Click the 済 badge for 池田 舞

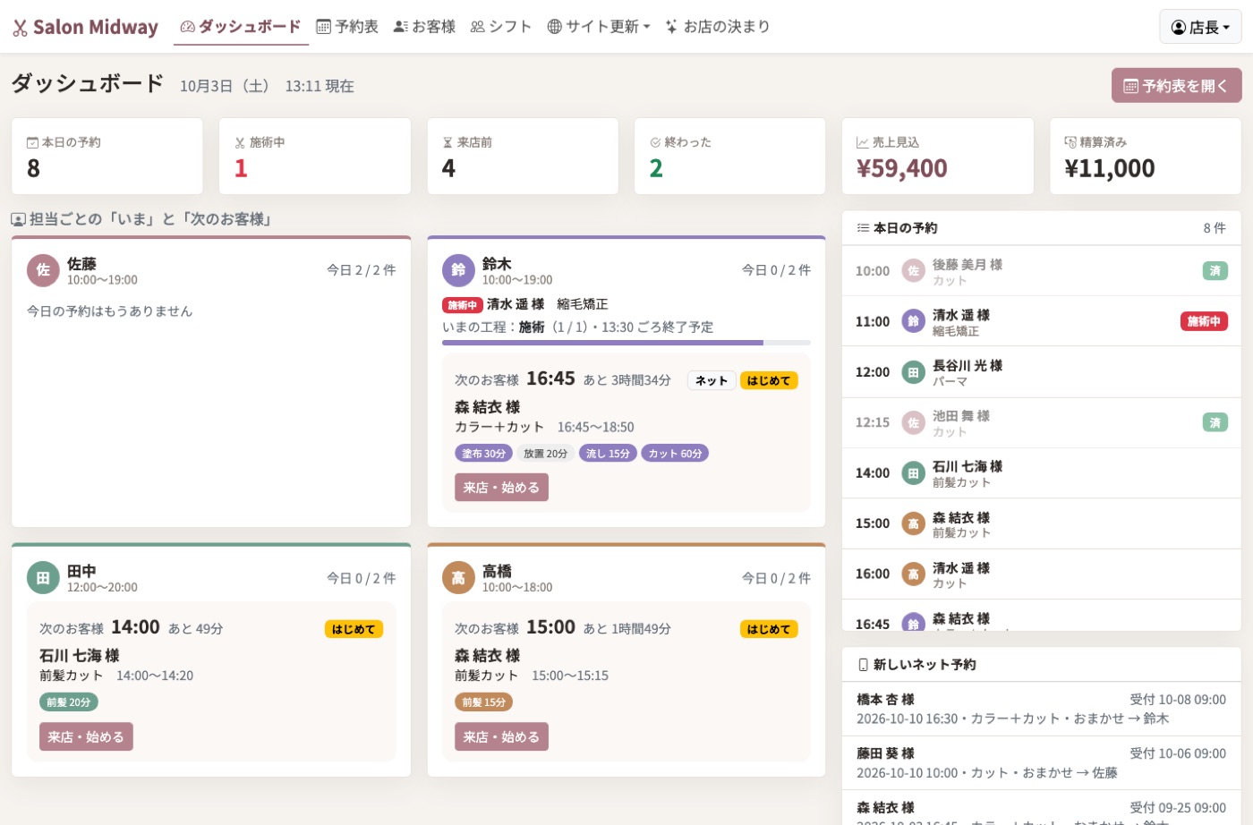tap(1215, 422)
